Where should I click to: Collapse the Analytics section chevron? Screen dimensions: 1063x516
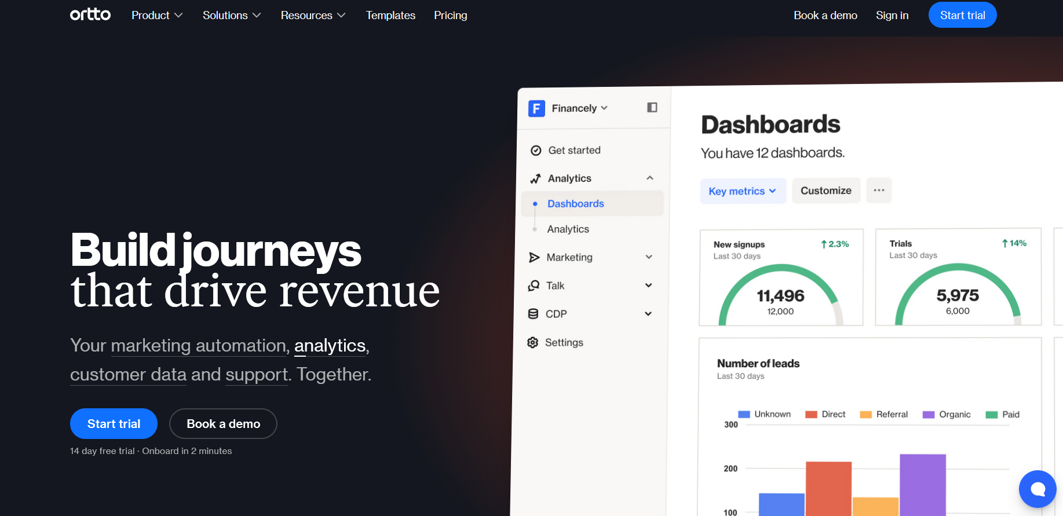(x=650, y=178)
